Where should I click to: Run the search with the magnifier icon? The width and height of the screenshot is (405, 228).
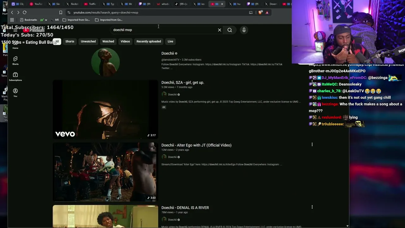pos(230,30)
